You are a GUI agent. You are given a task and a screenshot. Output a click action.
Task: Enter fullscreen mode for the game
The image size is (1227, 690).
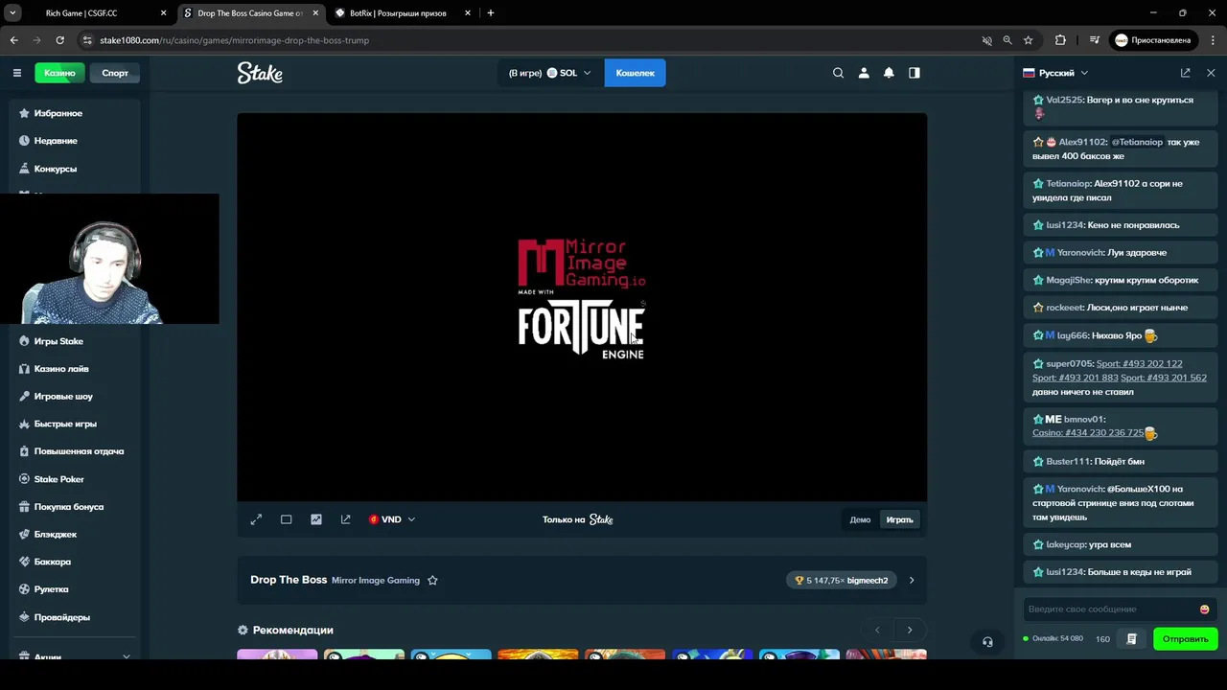(256, 519)
